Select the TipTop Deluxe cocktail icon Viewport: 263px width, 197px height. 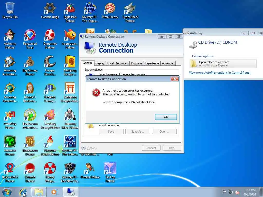110,172
